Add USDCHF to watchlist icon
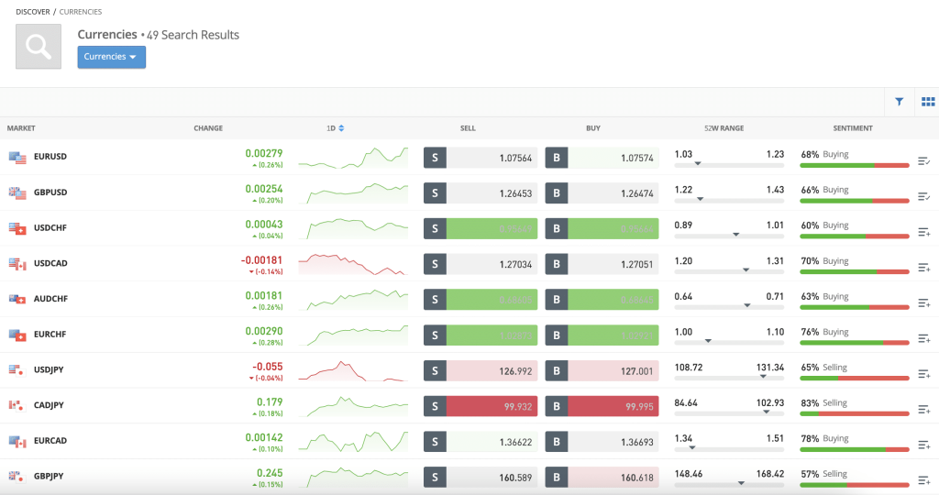Viewport: 939px width, 495px height. [x=924, y=232]
